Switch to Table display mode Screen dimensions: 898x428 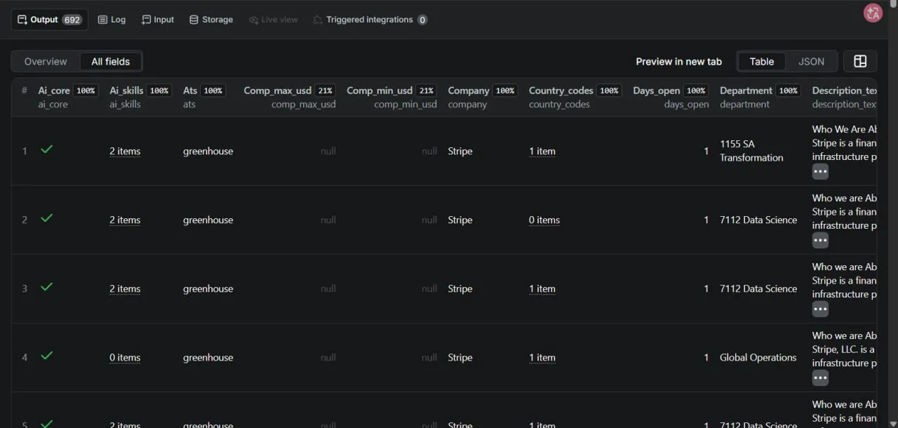pos(762,62)
